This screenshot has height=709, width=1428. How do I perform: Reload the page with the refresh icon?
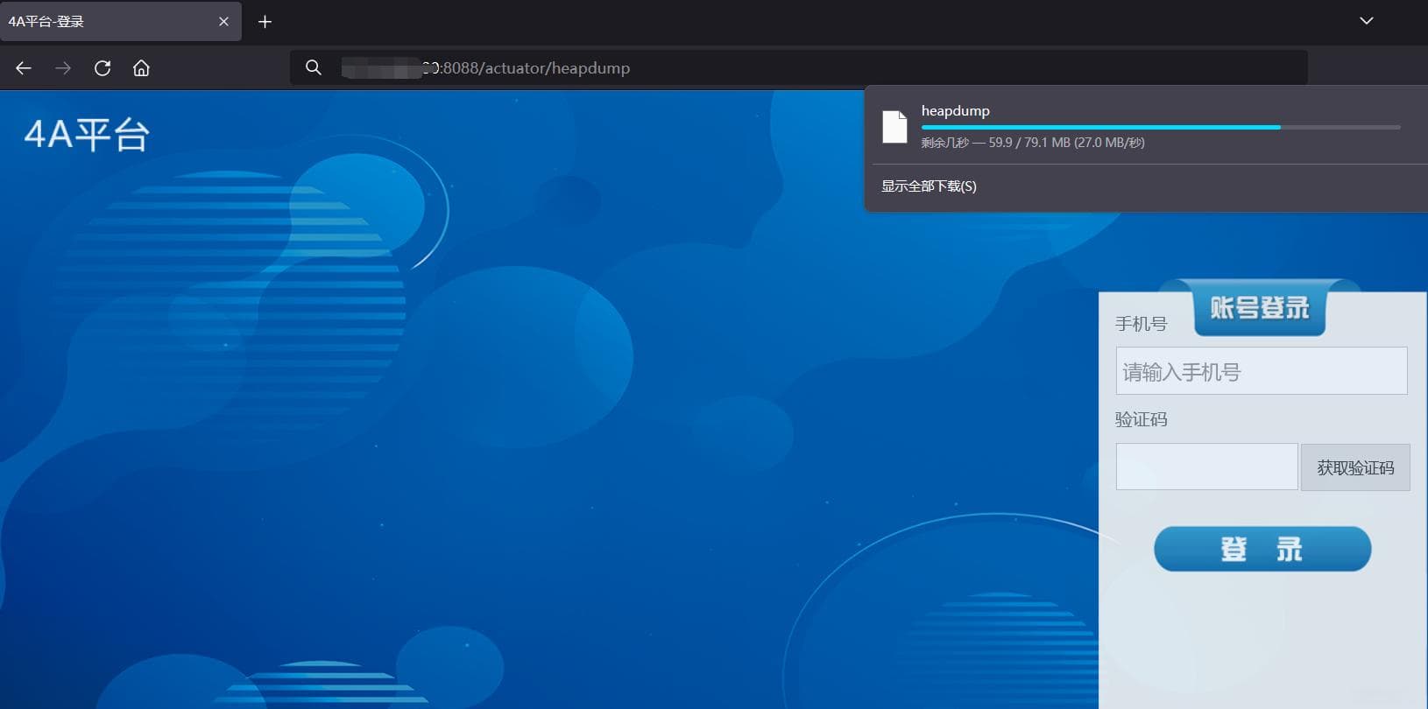coord(103,68)
